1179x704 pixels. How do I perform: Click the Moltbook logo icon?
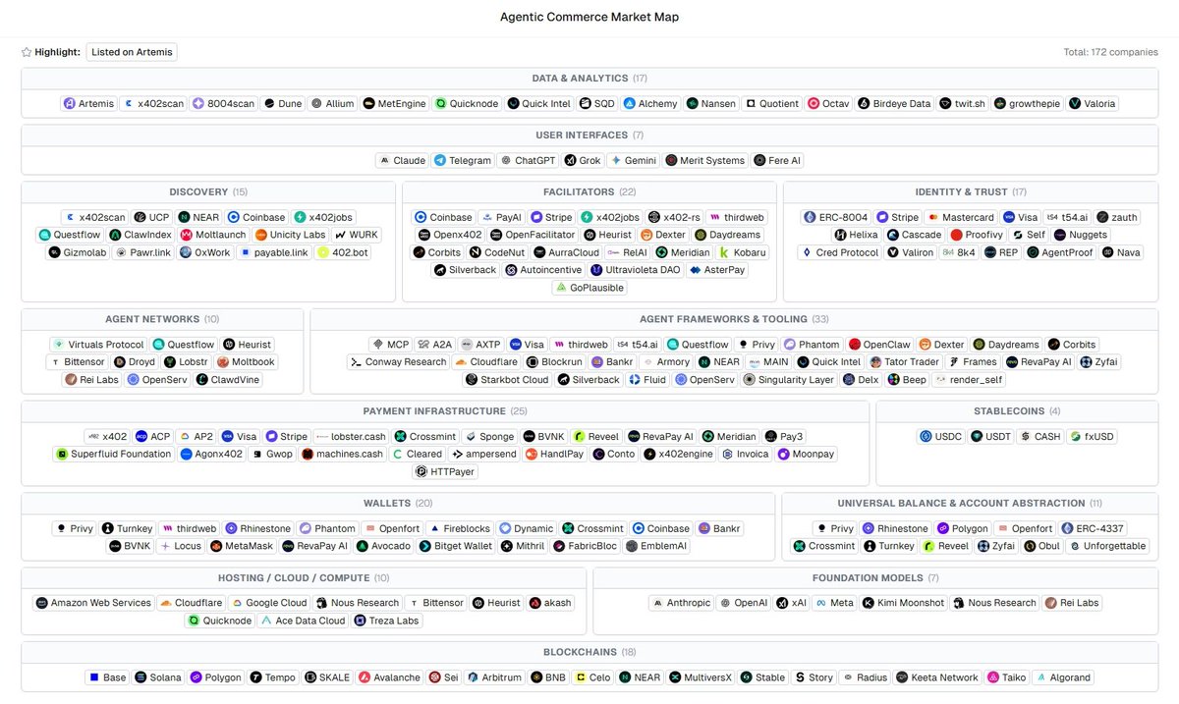point(222,362)
